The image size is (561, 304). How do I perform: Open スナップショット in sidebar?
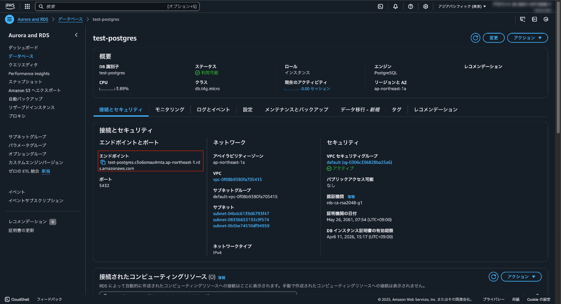pyautogui.click(x=25, y=82)
